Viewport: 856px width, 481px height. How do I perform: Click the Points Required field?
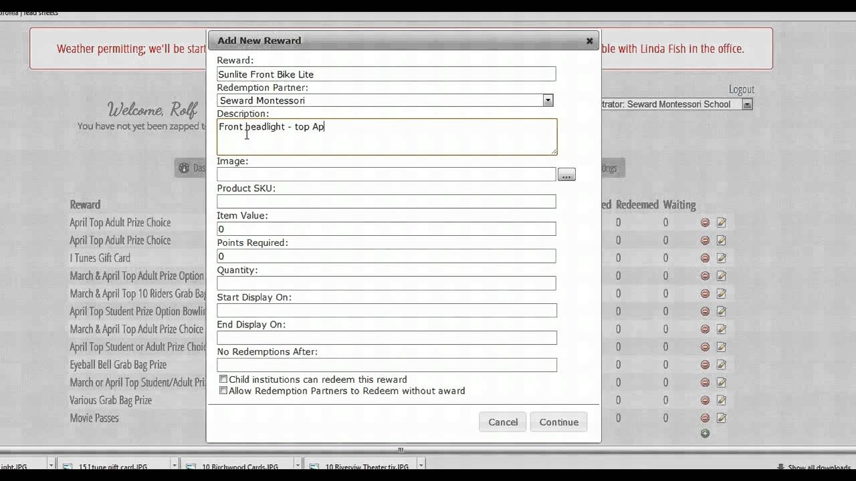[x=387, y=256]
